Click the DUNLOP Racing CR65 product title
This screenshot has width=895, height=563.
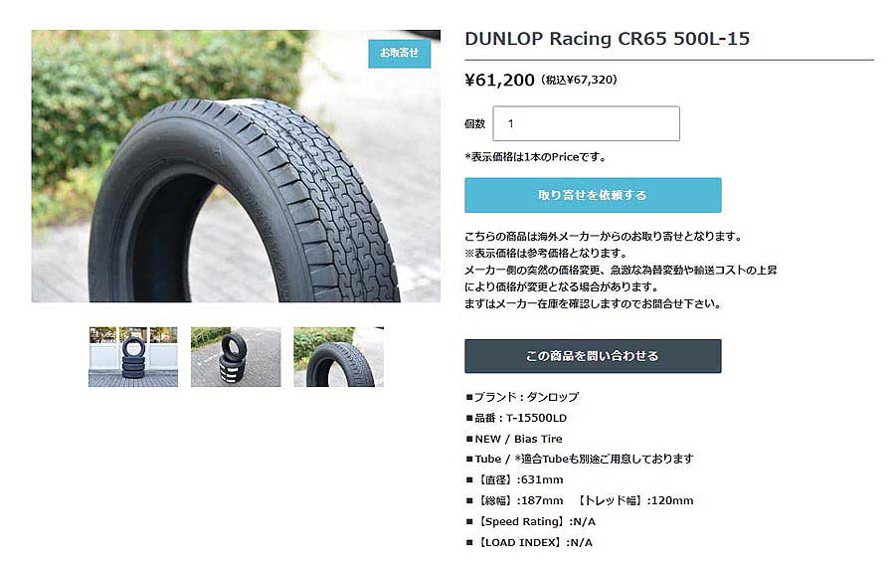pos(607,39)
